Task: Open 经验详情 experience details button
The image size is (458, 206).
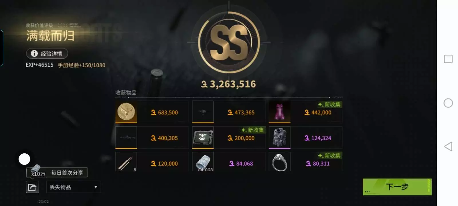Action: [47, 54]
